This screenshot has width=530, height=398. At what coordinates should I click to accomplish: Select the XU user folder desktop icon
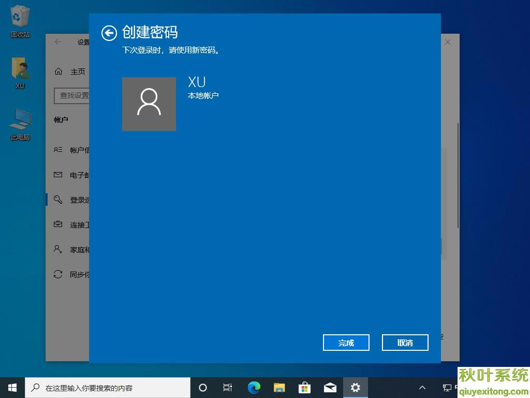20,73
